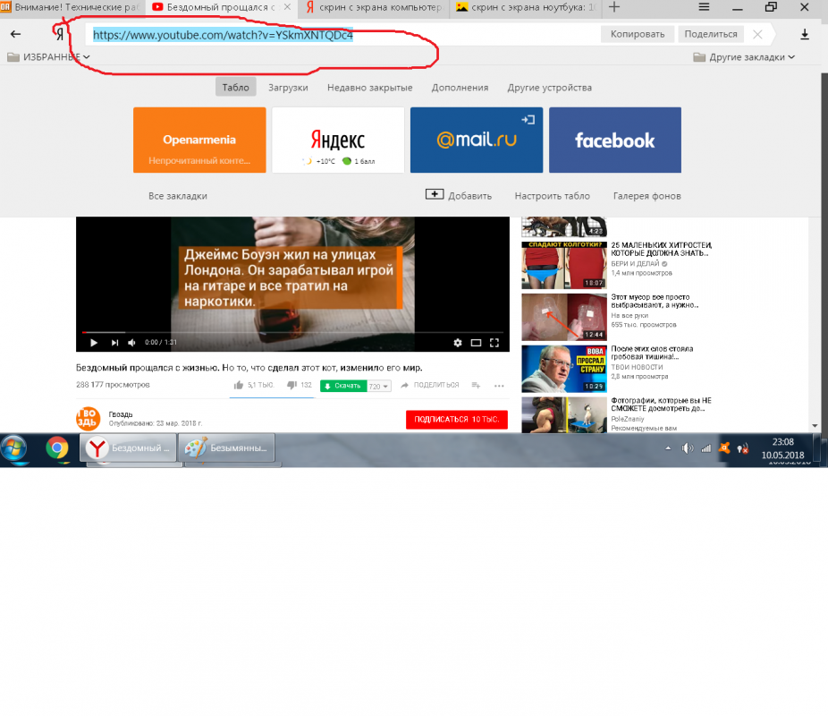This screenshot has height=716, width=828.
Task: Toggle theater mode on the player
Action: (x=476, y=343)
